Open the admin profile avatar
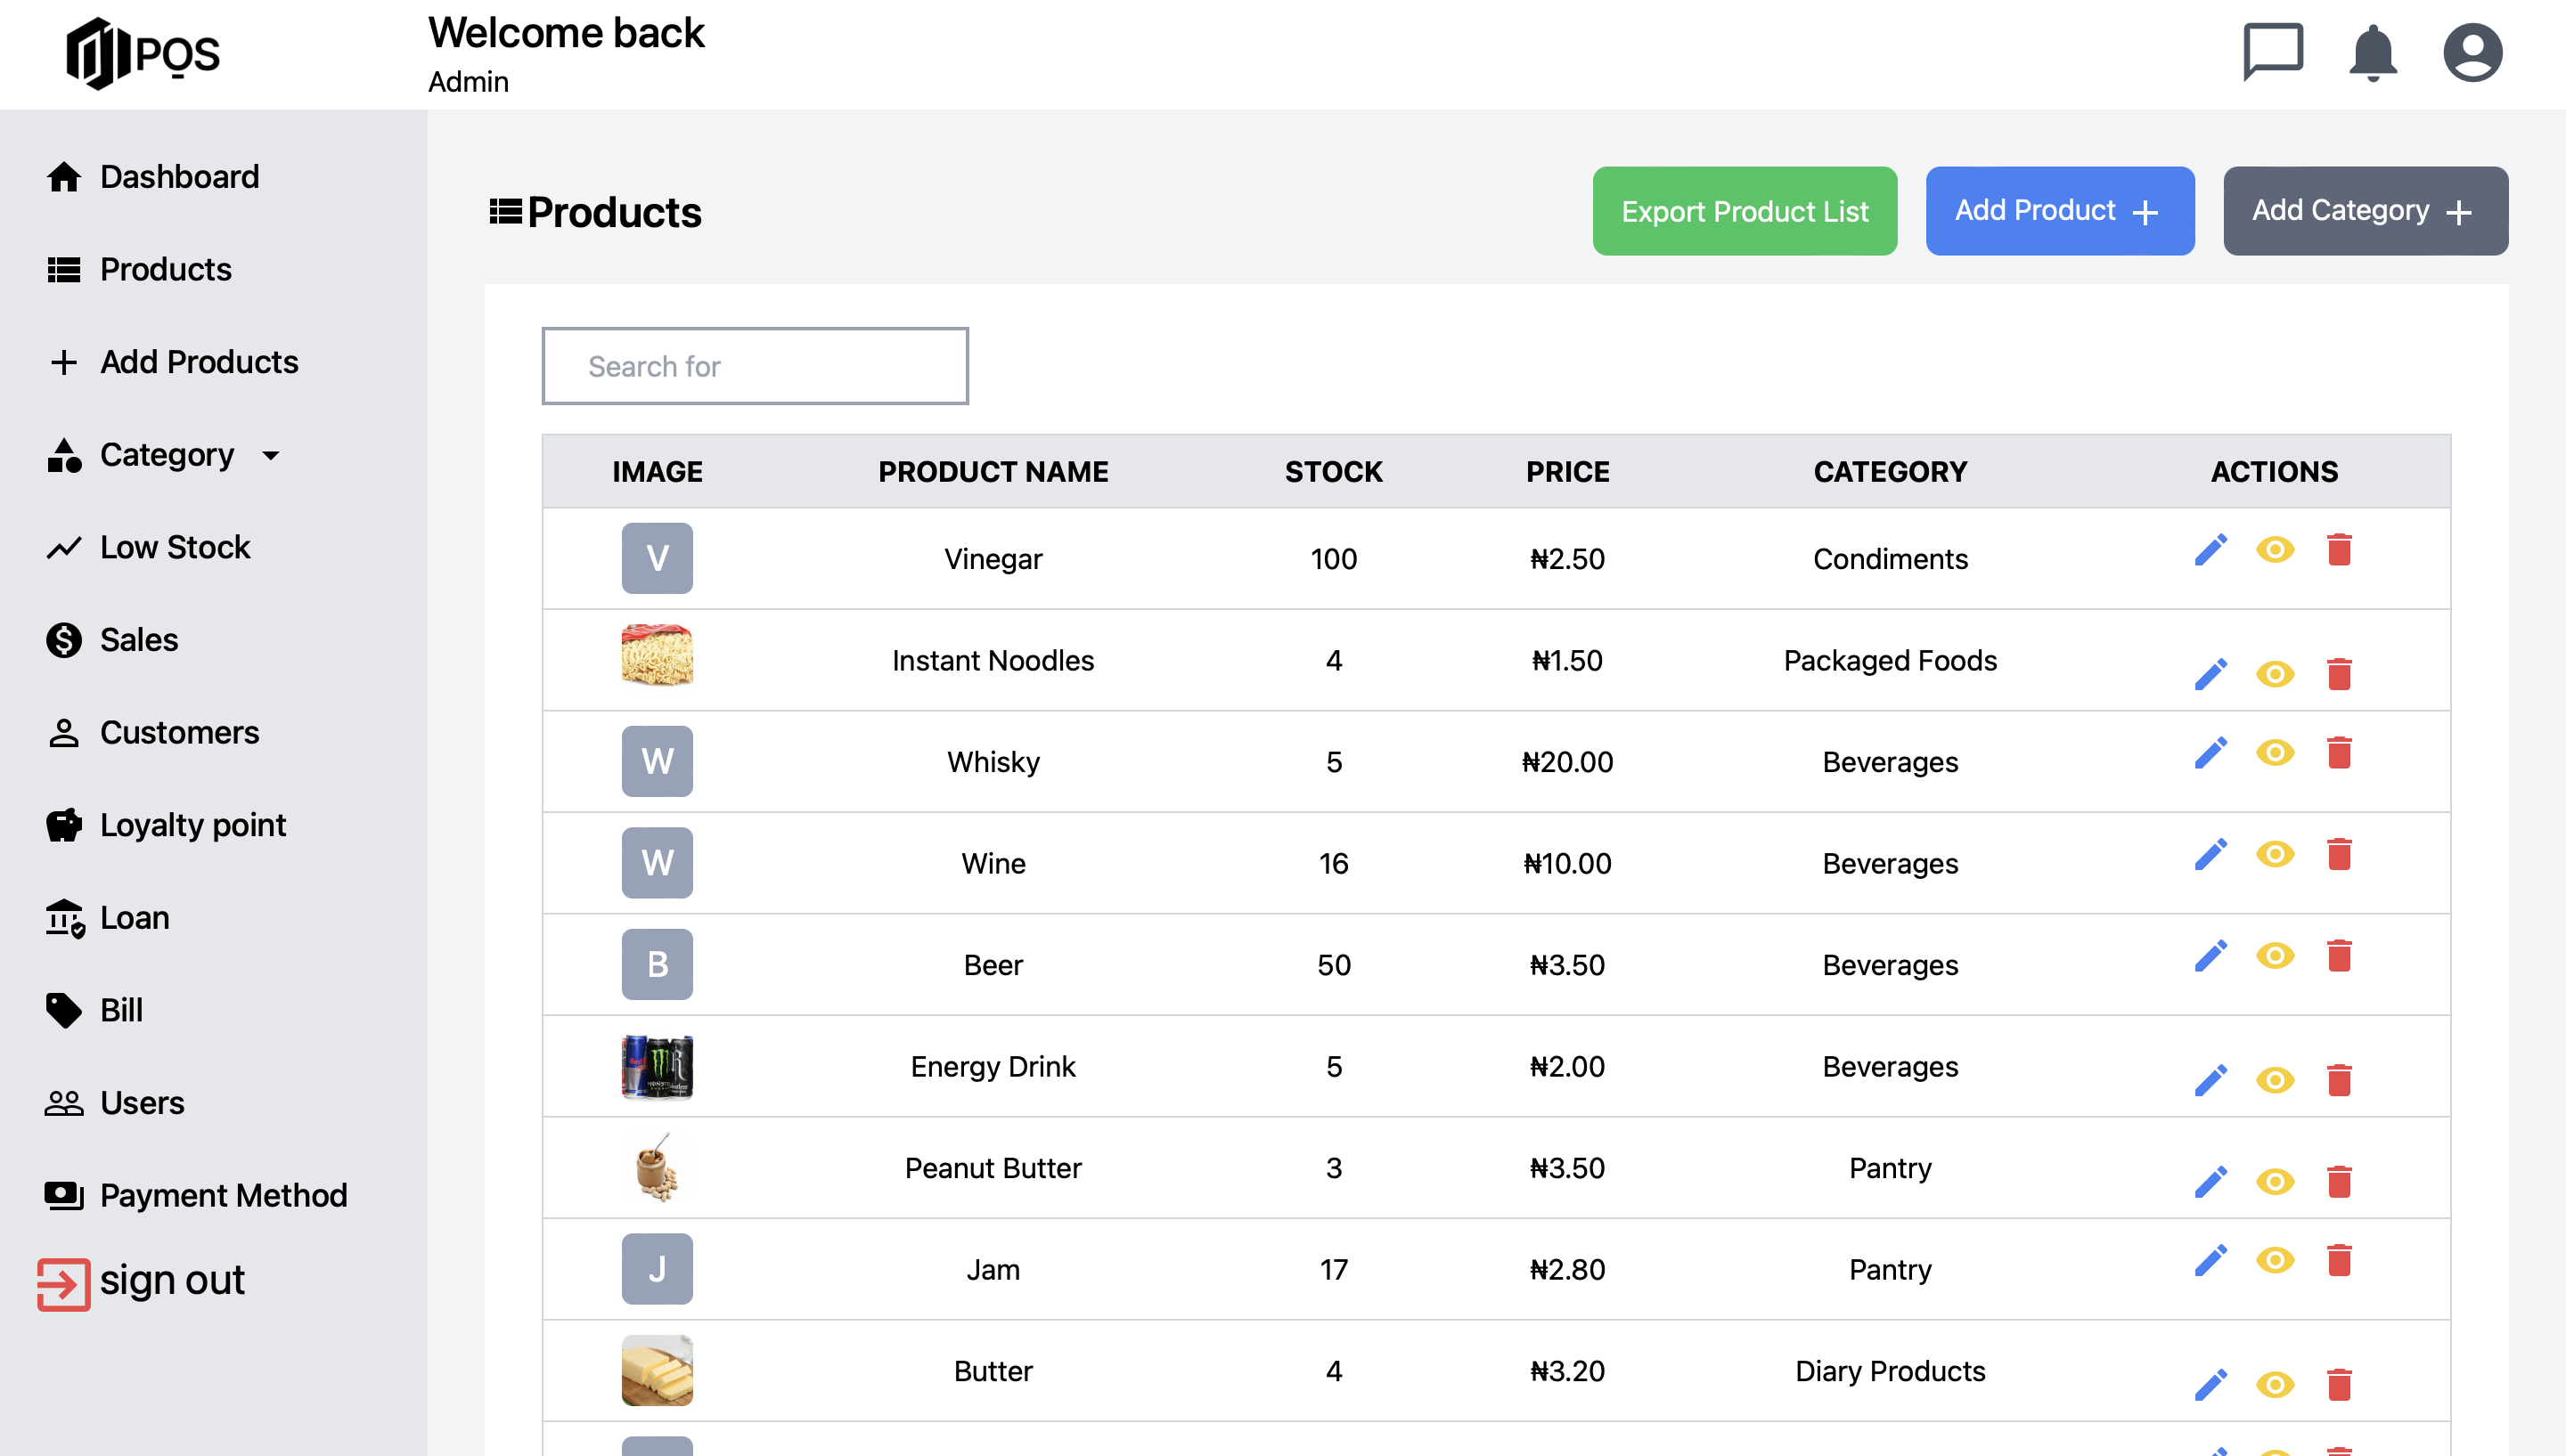Image resolution: width=2566 pixels, height=1456 pixels. 2473,52
